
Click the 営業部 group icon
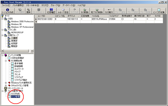coord(9,41)
